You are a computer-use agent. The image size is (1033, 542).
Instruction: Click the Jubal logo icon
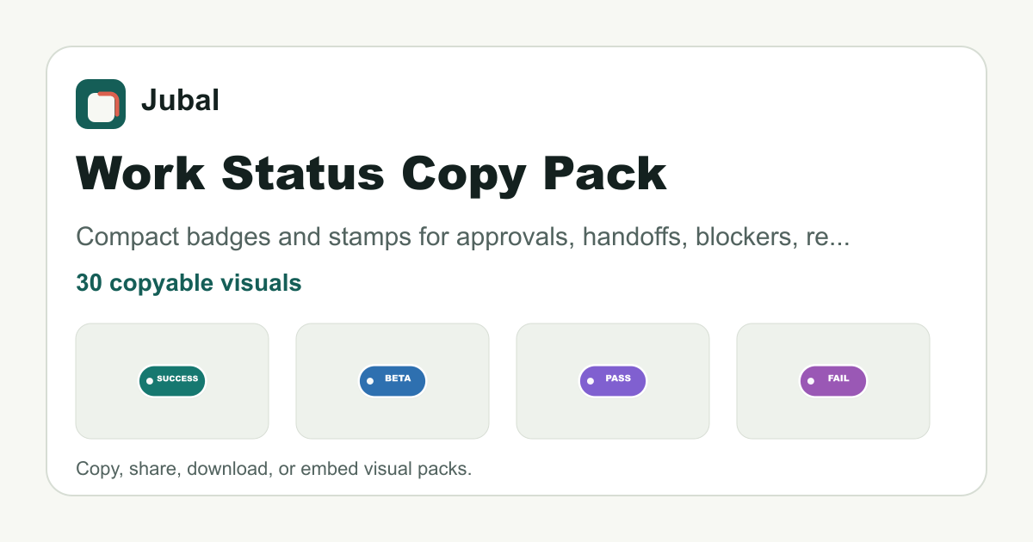[101, 104]
